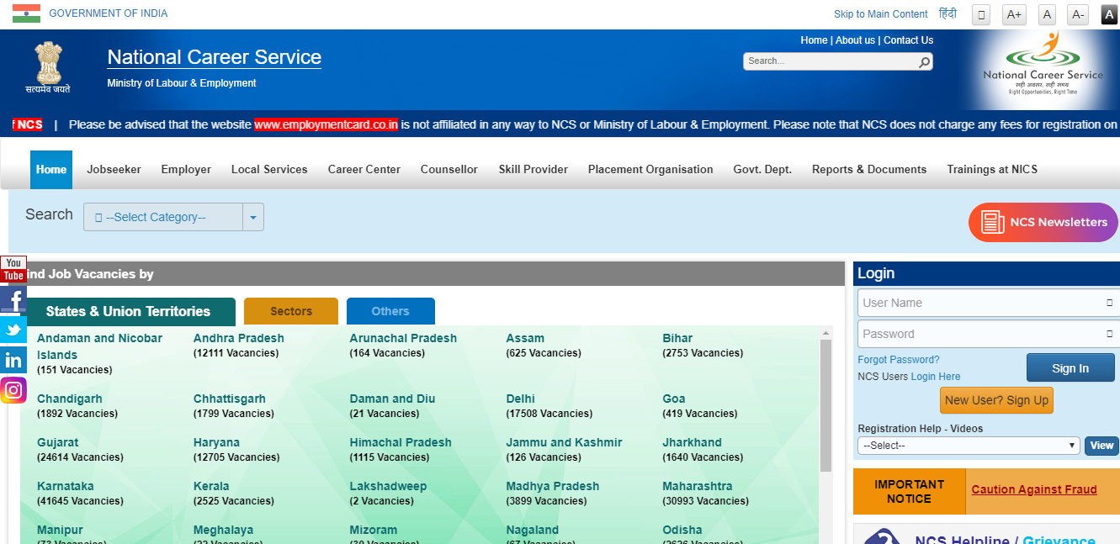Click the National Career Service logo
Viewport: 1120px width, 544px height.
(x=1043, y=66)
